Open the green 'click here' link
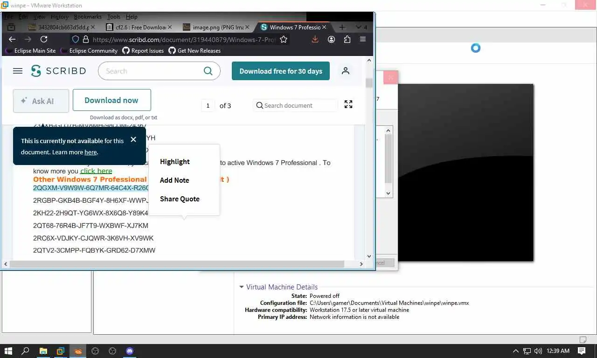Image resolution: width=597 pixels, height=358 pixels. [96, 171]
